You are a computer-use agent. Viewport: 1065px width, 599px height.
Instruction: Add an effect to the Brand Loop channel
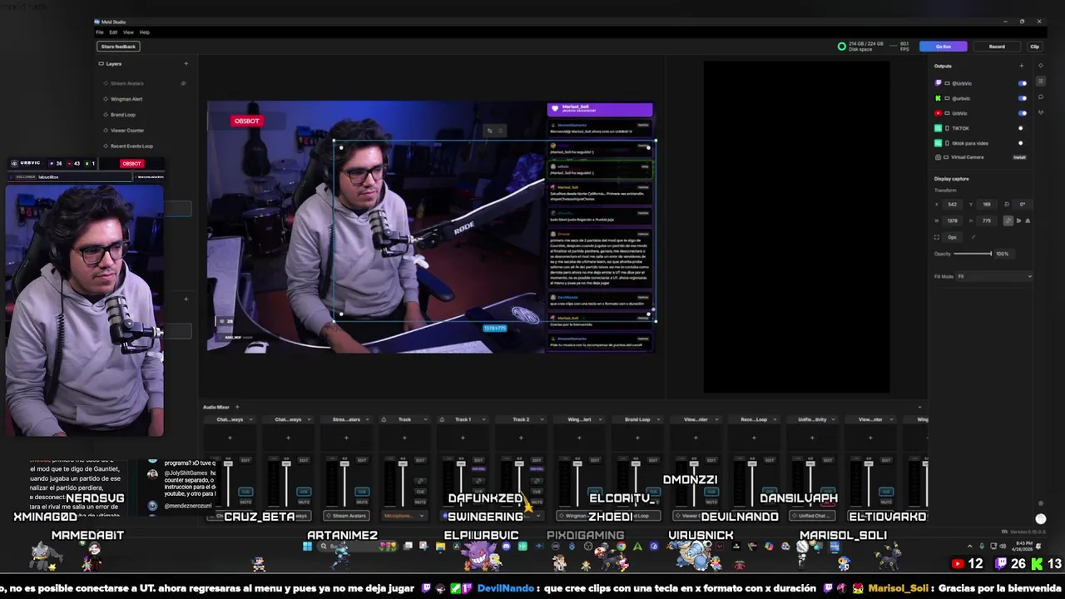(637, 438)
